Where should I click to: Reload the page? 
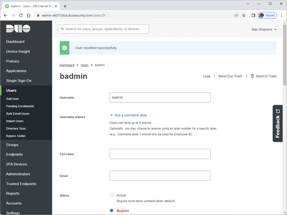(21, 15)
